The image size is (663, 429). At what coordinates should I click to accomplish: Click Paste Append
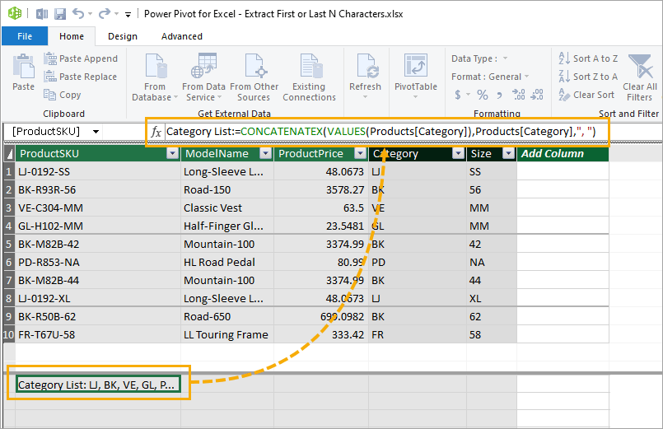(81, 58)
